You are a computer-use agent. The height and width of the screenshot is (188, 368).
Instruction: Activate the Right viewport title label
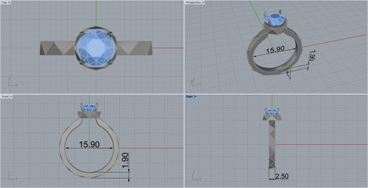pyautogui.click(x=190, y=97)
